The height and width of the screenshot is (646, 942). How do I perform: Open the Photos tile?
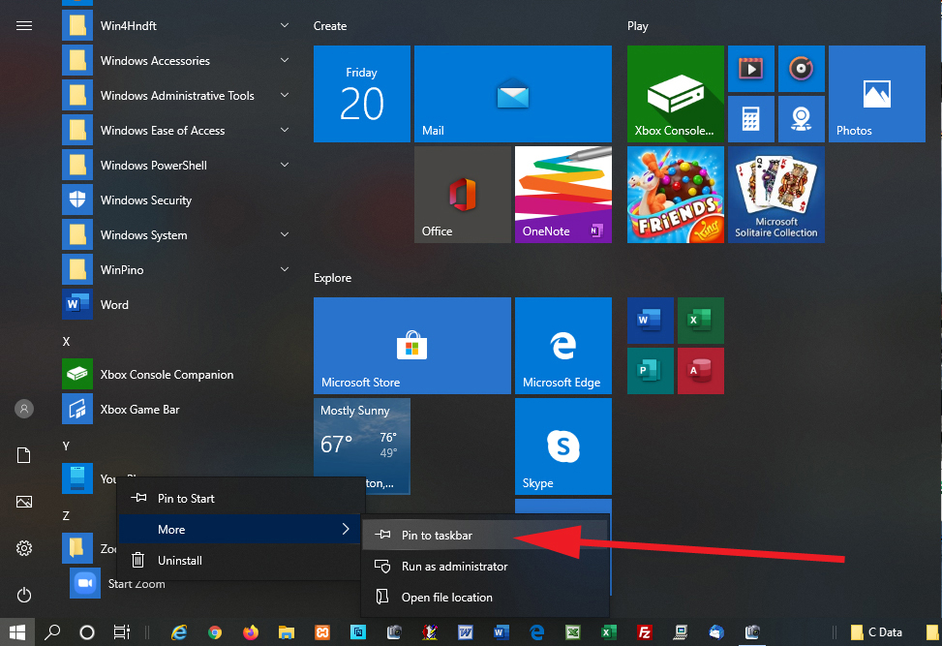pyautogui.click(x=876, y=94)
